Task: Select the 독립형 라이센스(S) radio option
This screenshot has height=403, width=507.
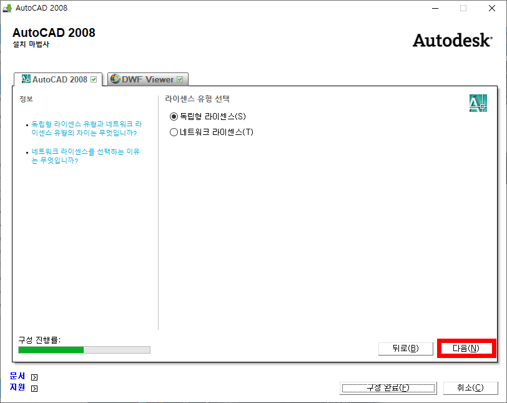Action: (207, 116)
